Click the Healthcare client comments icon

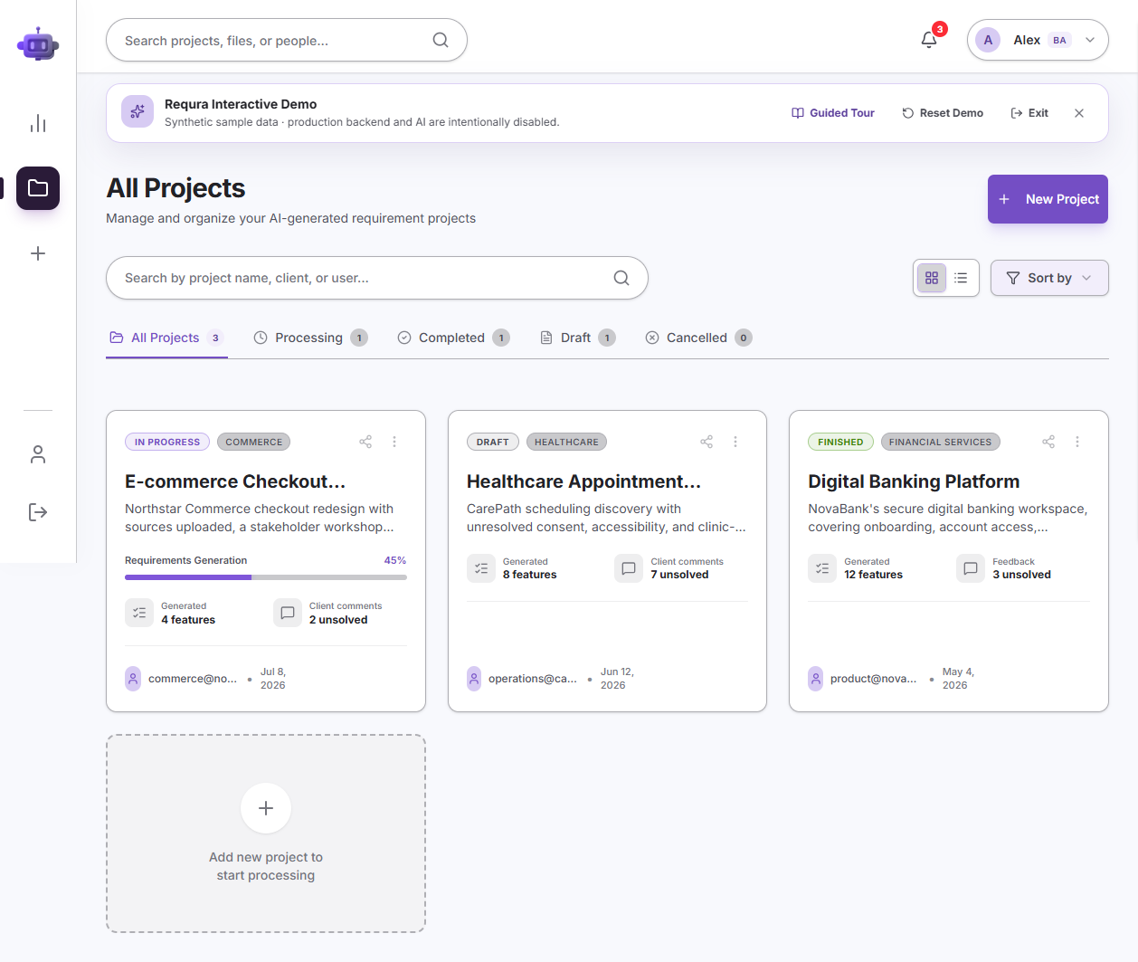tap(629, 568)
